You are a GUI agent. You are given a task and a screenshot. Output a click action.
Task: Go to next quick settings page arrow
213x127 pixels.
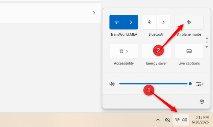click(207, 47)
